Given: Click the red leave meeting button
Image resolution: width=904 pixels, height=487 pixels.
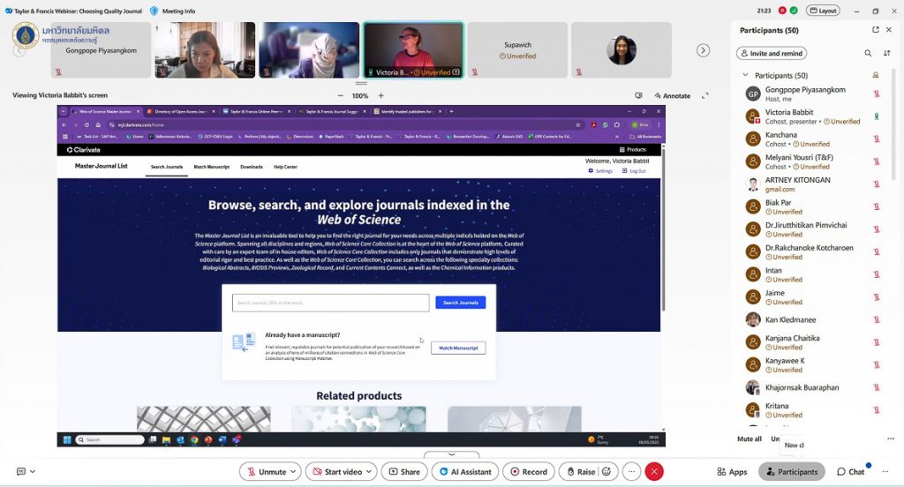Looking at the screenshot, I should tap(654, 472).
